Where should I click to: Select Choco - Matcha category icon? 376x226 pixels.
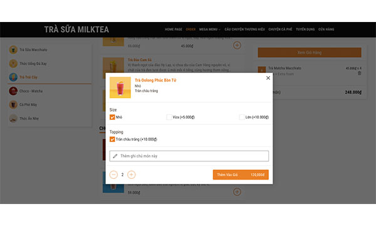tap(13, 91)
